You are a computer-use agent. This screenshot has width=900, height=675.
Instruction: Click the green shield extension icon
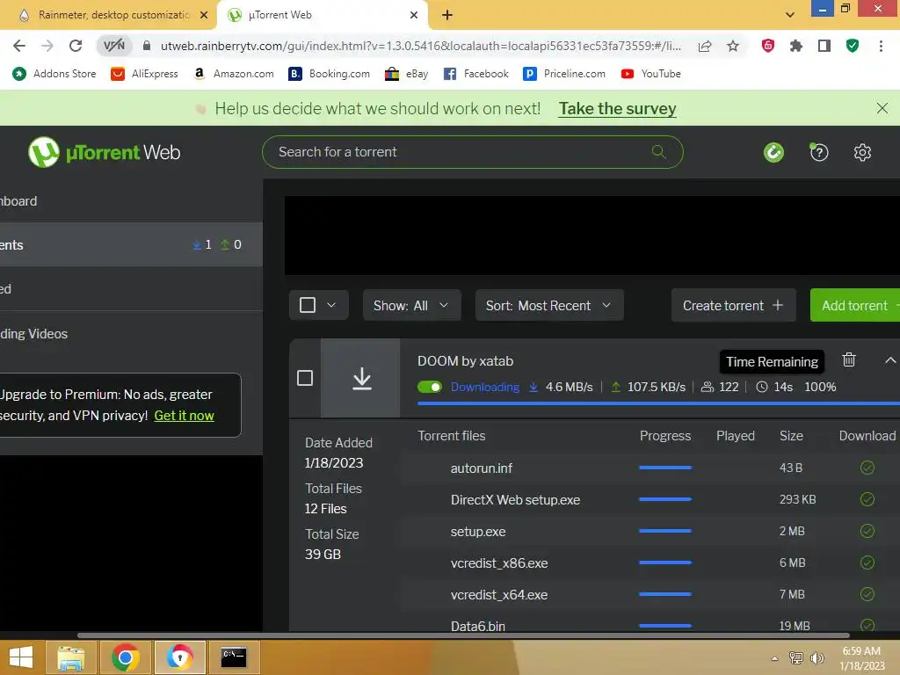853,46
